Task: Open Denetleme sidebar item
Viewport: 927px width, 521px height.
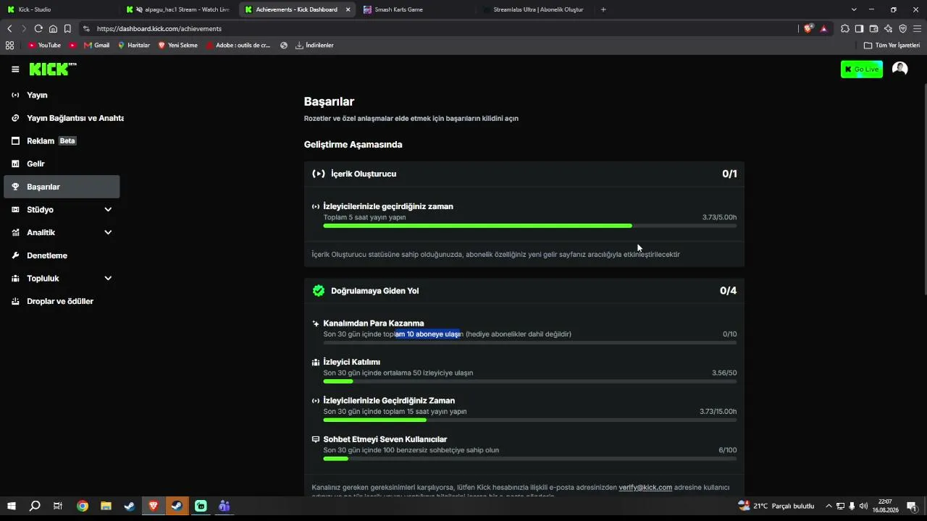Action: [x=62, y=255]
